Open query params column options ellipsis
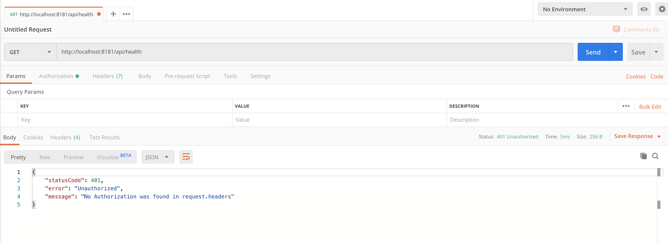668x243 pixels. (626, 106)
